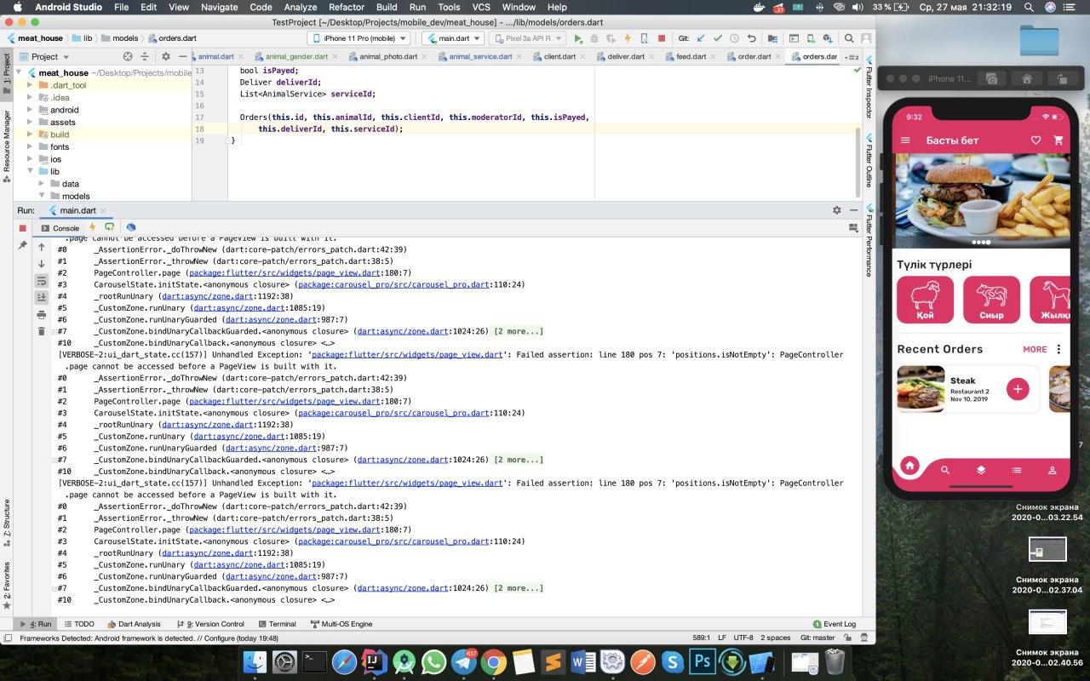Switch to deliver.dart editor tab
The width and height of the screenshot is (1090, 681).
click(626, 57)
